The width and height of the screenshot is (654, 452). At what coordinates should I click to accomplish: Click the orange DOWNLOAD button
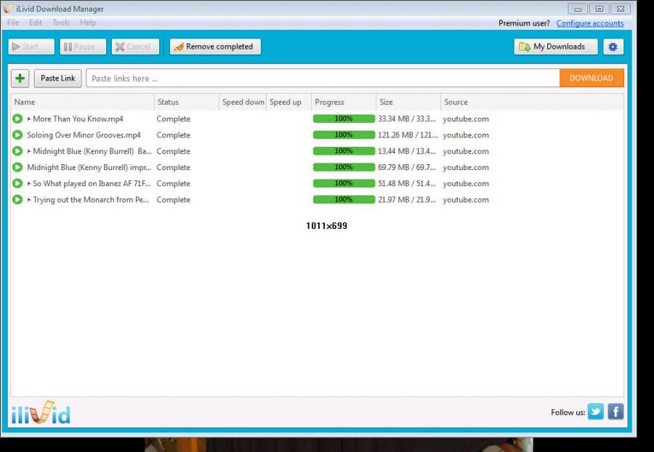pos(592,78)
